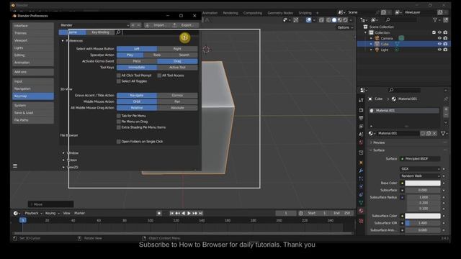Viewport: 461px width, 259px height.
Task: Switch keymap filter to Key-Binding
Action: (100, 32)
